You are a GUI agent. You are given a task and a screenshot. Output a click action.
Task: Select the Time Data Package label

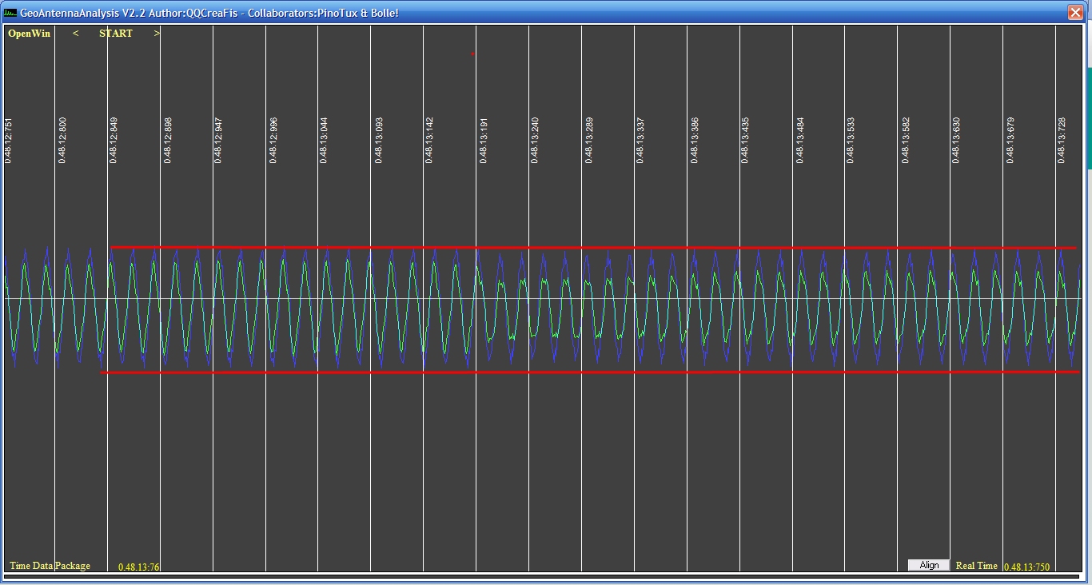point(50,566)
